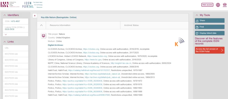Image resolution: width=228 pixels, height=99 pixels.
Task: Open Portico link in the 1876/1878 row
Action: 82,84
